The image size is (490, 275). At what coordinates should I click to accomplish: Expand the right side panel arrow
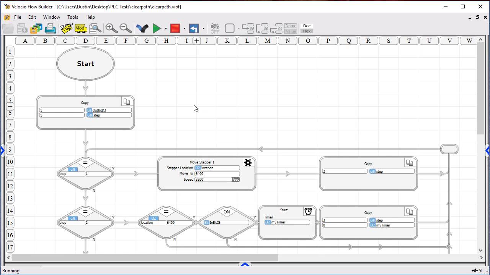tap(488, 151)
